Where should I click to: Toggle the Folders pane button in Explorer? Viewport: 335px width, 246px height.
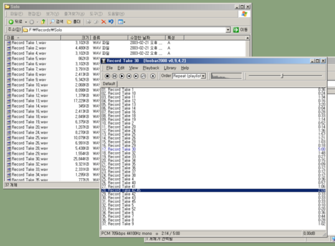point(73,22)
